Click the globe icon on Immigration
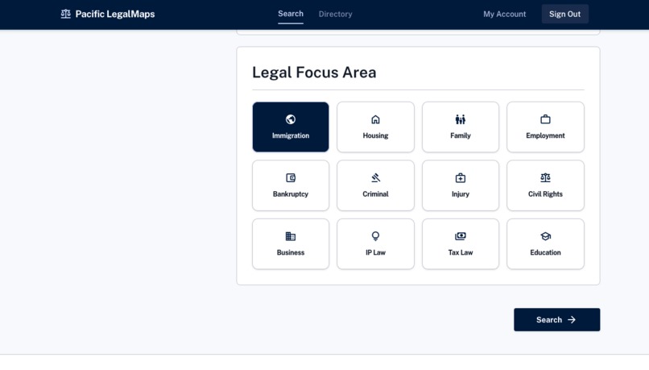Screen dimensions: 649x370 click(x=291, y=119)
